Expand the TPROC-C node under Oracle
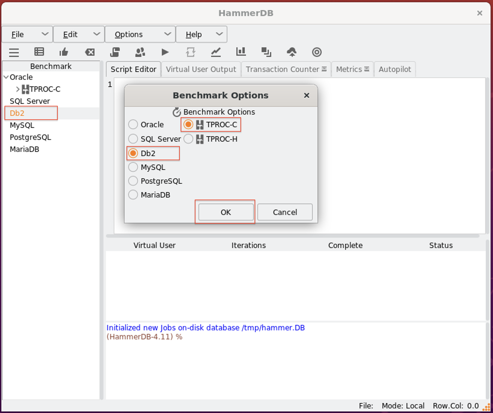 pyautogui.click(x=18, y=89)
